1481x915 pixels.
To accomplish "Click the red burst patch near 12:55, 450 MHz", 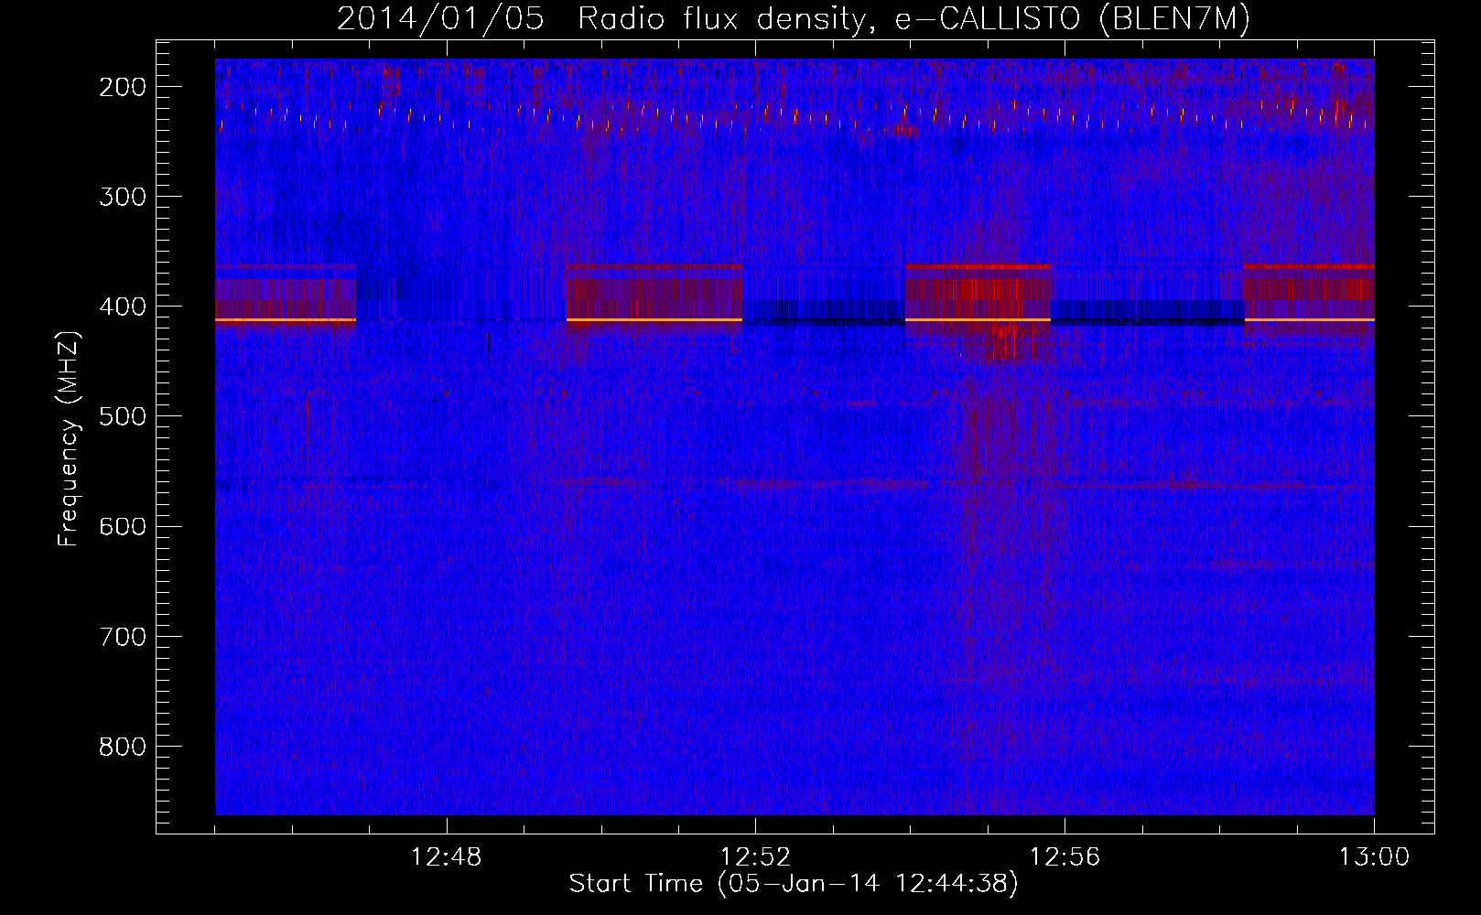I will click(x=1011, y=343).
